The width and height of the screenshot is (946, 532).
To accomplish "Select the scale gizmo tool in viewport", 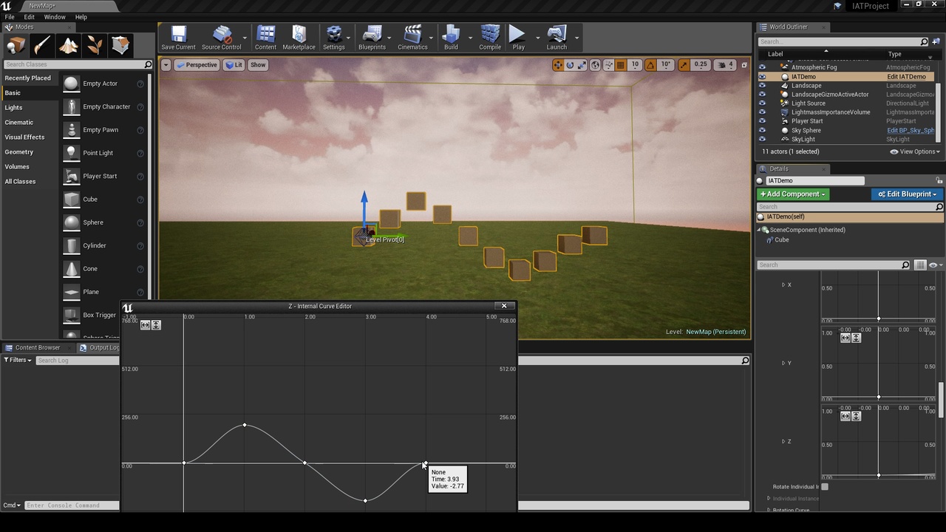I will (x=582, y=65).
